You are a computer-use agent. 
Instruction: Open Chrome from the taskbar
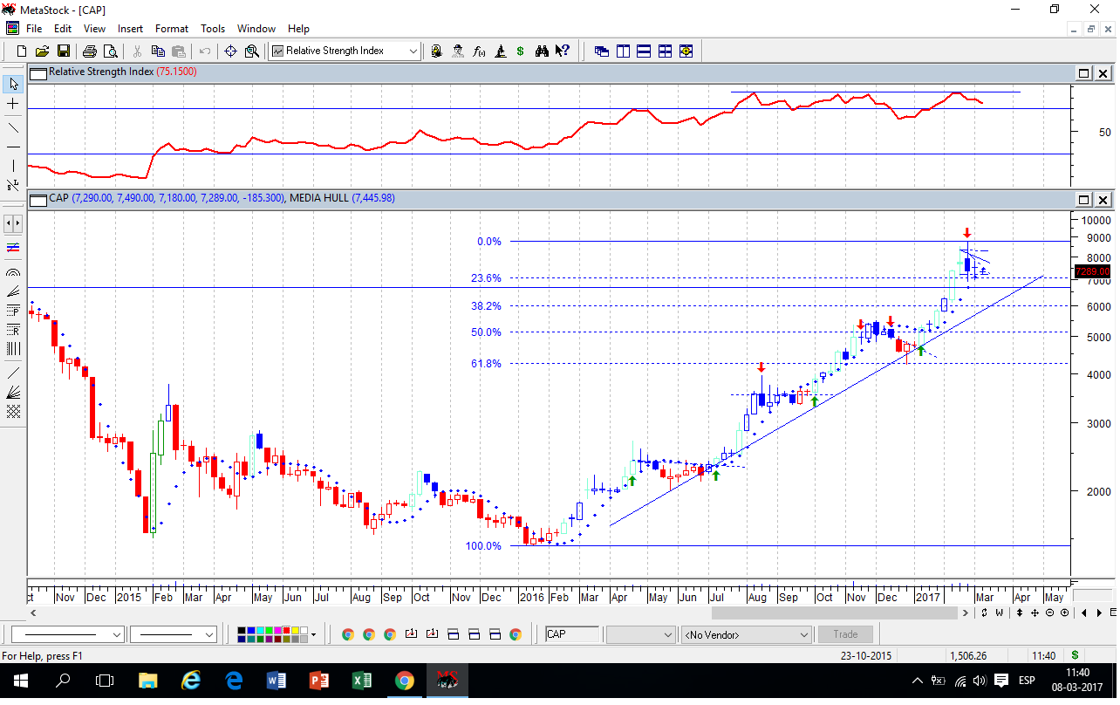click(404, 681)
